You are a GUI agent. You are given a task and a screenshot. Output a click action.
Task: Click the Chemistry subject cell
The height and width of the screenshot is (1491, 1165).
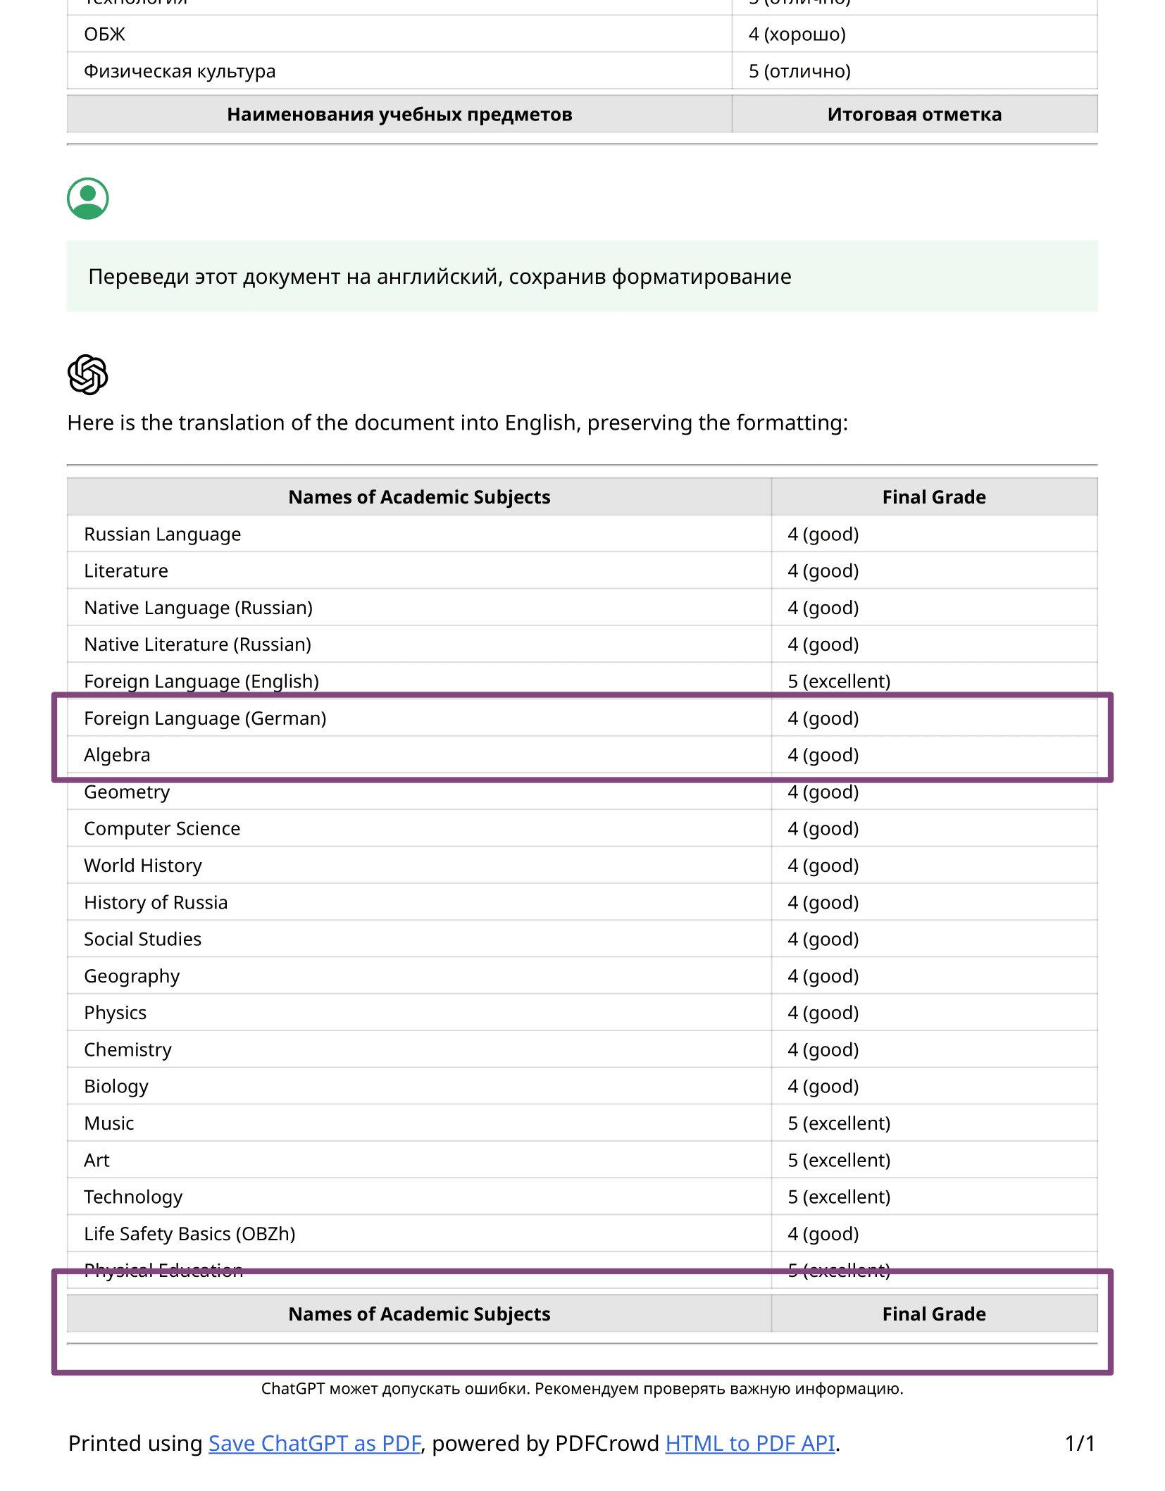127,1050
